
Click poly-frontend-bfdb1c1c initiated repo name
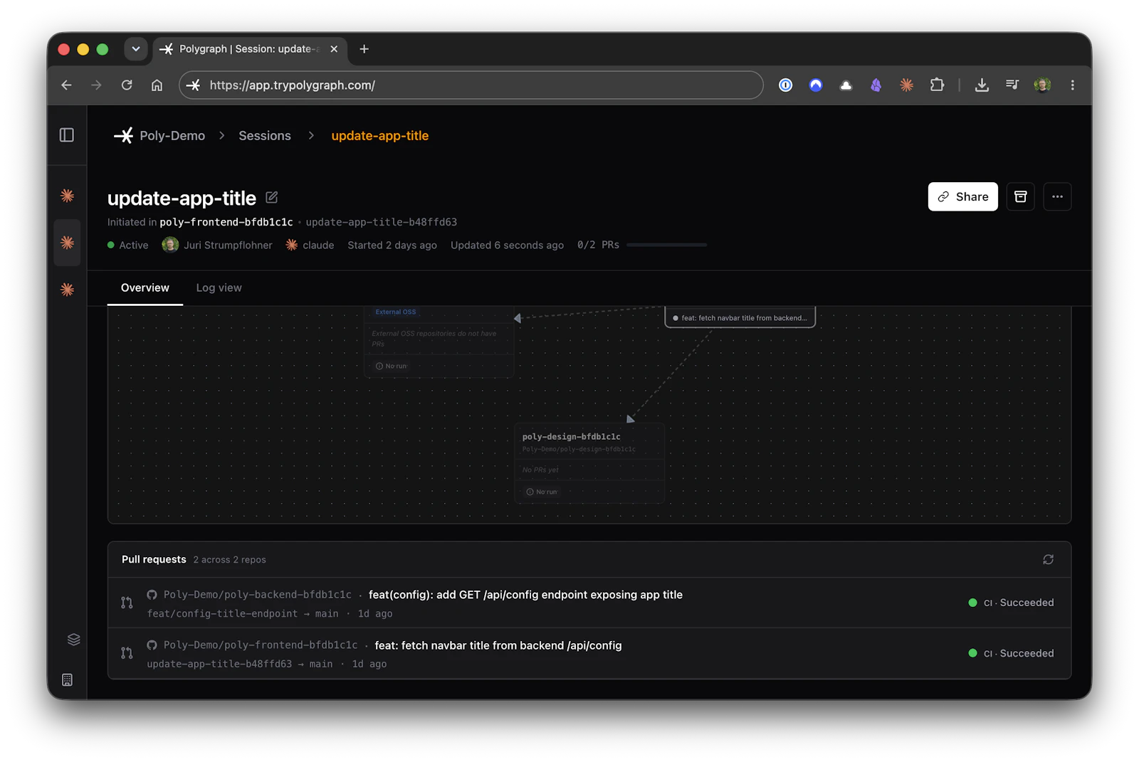(x=226, y=222)
